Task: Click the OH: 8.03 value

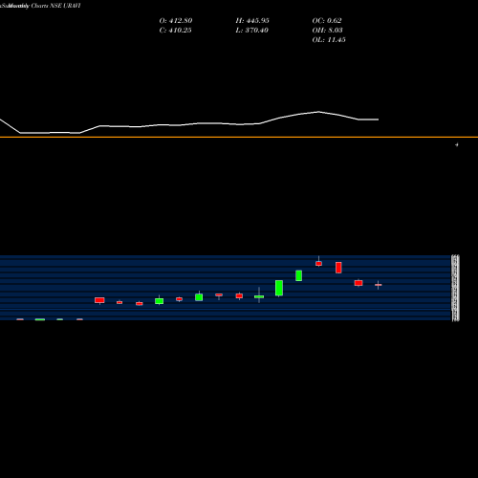Action: pos(327,30)
